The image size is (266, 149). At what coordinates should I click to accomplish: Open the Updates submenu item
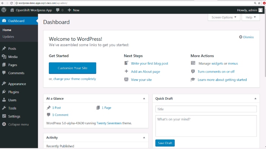point(8,36)
